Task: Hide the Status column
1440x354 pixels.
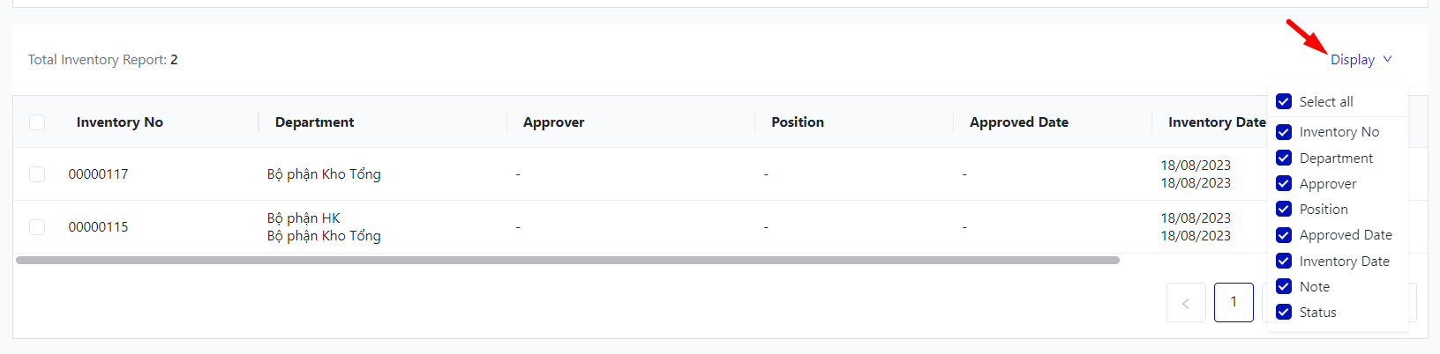Action: coord(1284,313)
